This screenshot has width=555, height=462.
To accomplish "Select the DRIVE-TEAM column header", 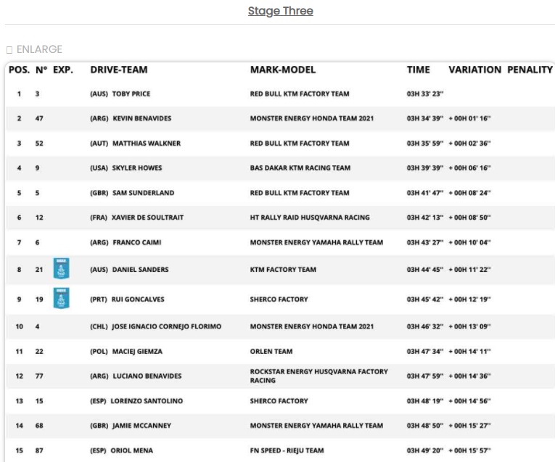I will [119, 70].
